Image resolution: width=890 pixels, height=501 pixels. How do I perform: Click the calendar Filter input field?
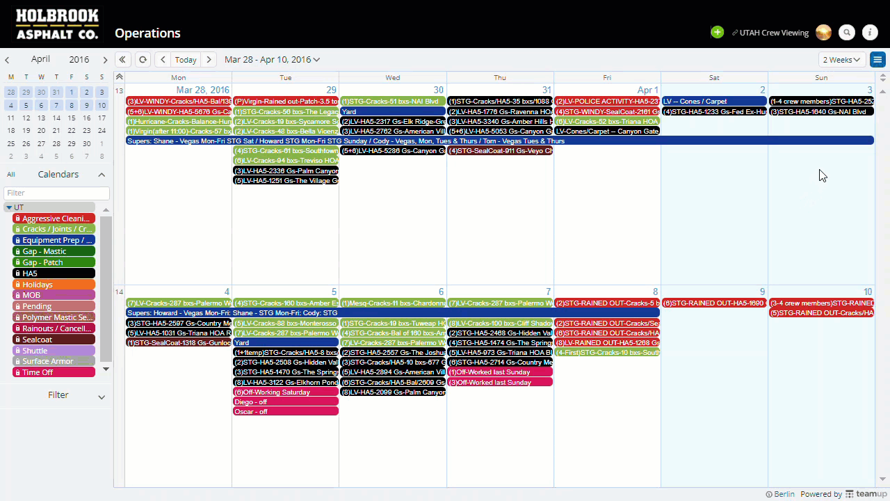tap(56, 193)
